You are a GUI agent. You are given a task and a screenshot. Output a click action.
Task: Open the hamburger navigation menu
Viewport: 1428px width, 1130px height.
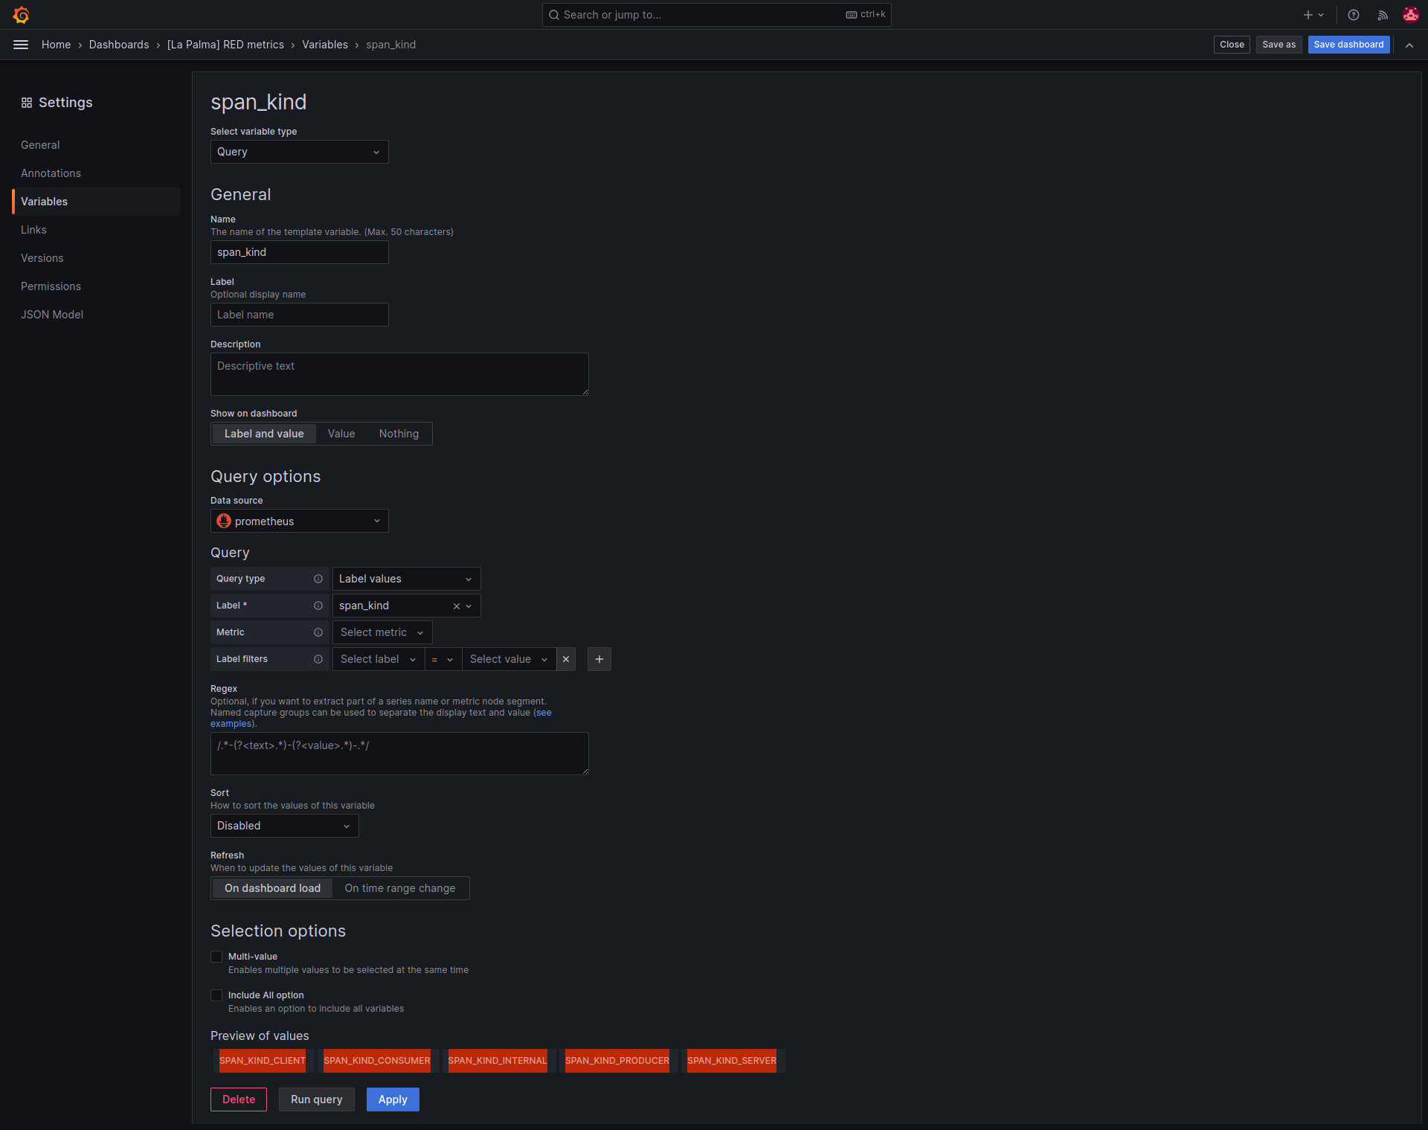point(21,45)
